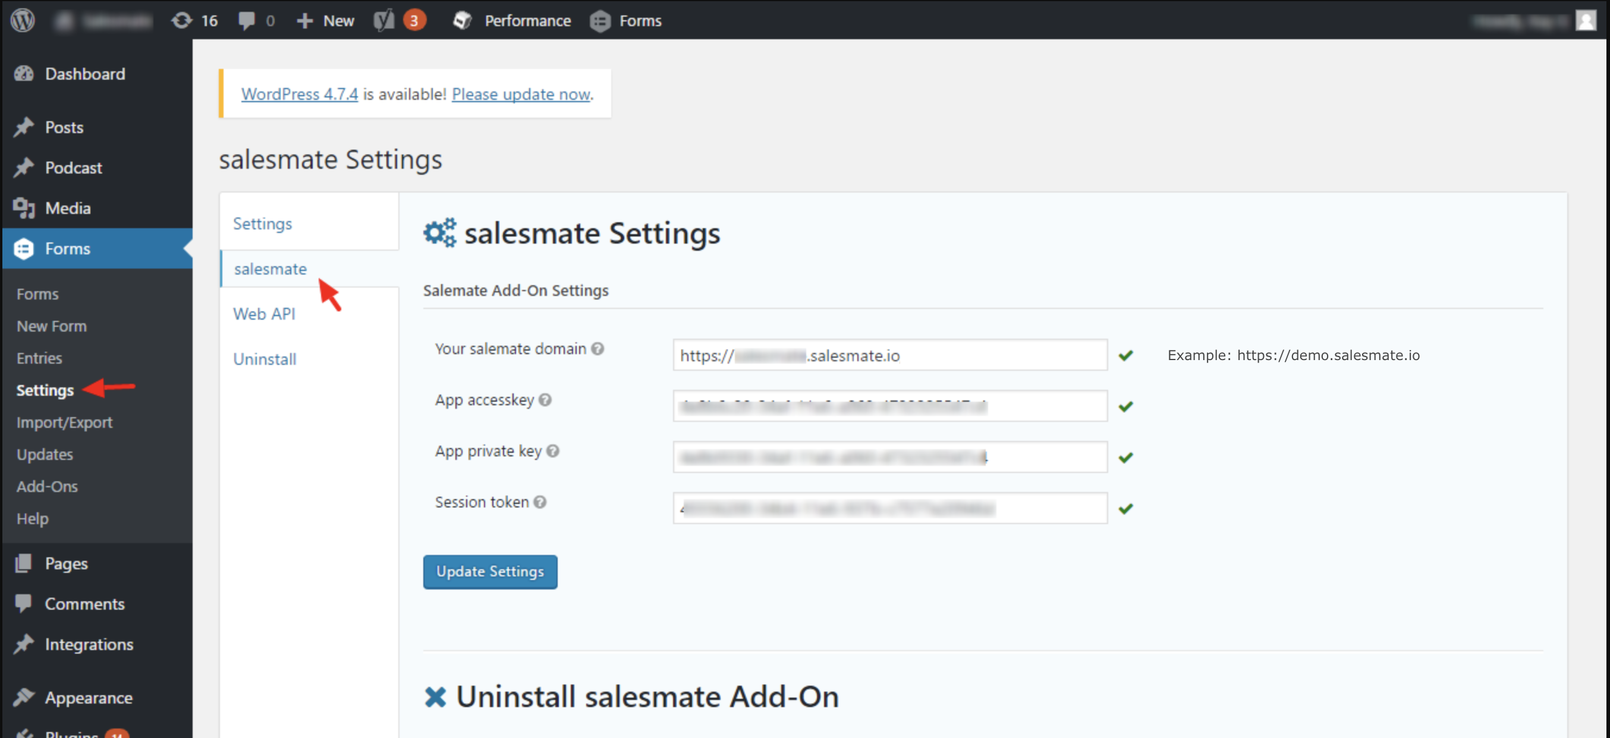1610x738 pixels.
Task: Open Settings in Forms submenu
Action: [x=45, y=390]
